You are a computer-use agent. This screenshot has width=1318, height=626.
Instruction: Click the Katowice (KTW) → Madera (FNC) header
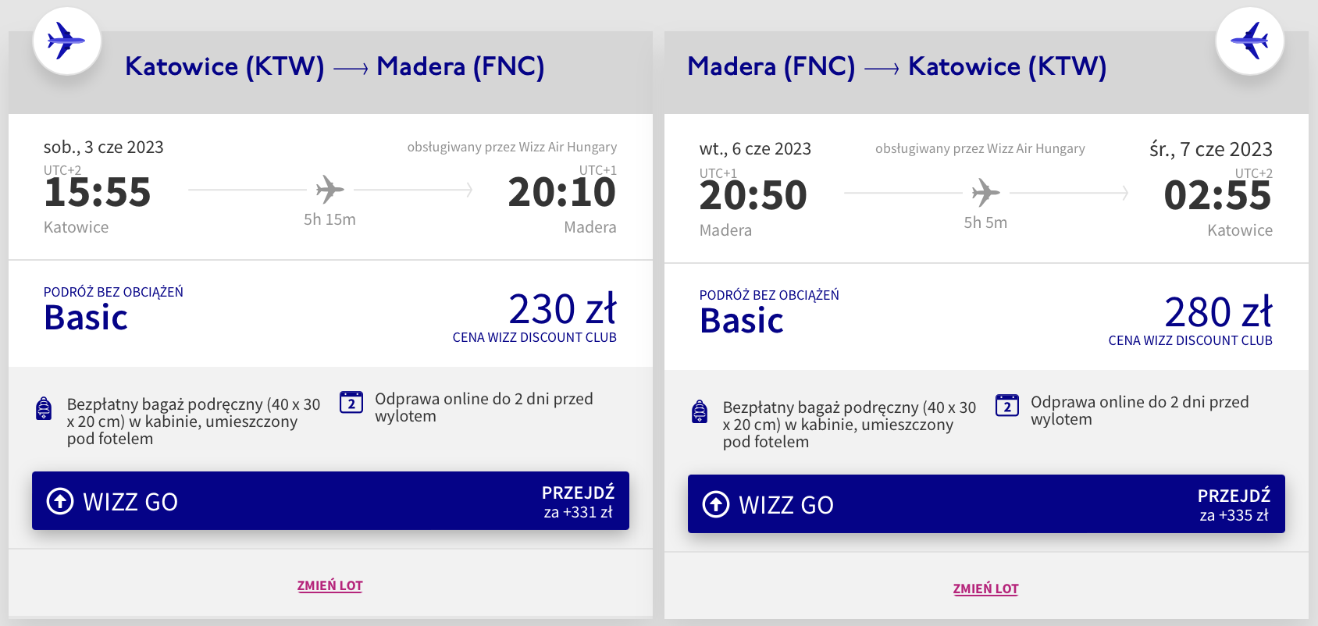tap(334, 66)
